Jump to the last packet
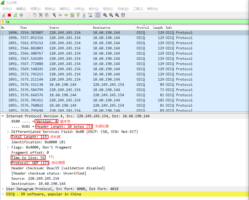 [84, 15]
